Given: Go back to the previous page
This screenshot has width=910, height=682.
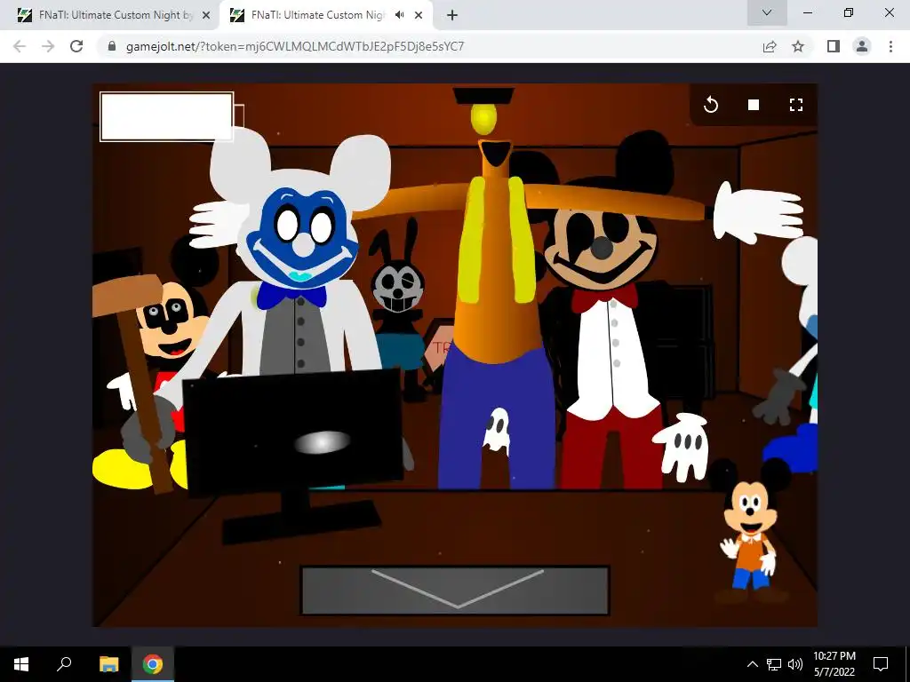Looking at the screenshot, I should (x=20, y=46).
